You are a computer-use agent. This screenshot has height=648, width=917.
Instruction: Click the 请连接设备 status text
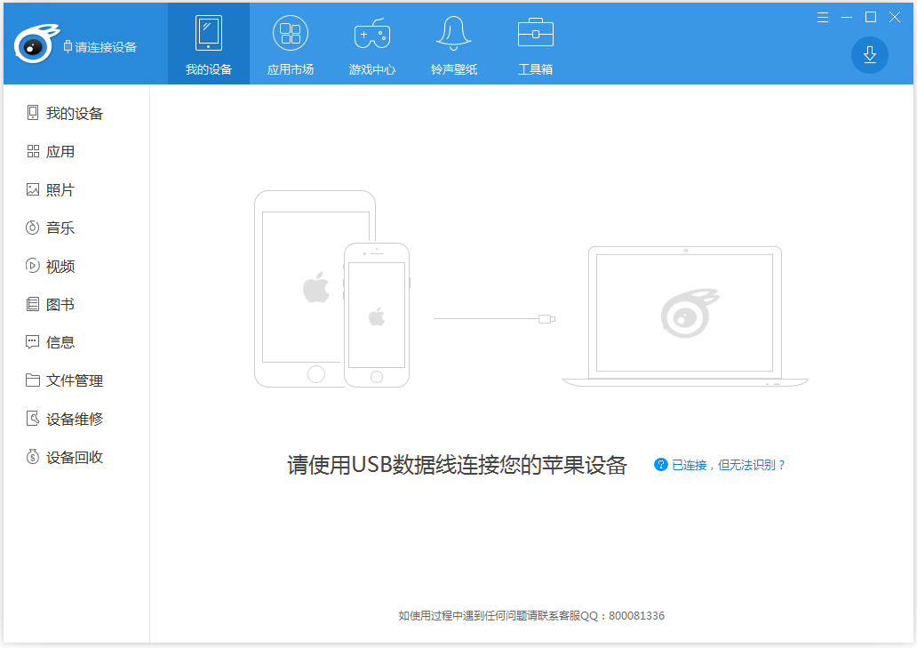[106, 47]
